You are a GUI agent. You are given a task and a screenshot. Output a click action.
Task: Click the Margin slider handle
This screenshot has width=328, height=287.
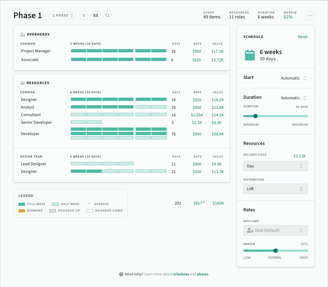[x=276, y=251]
